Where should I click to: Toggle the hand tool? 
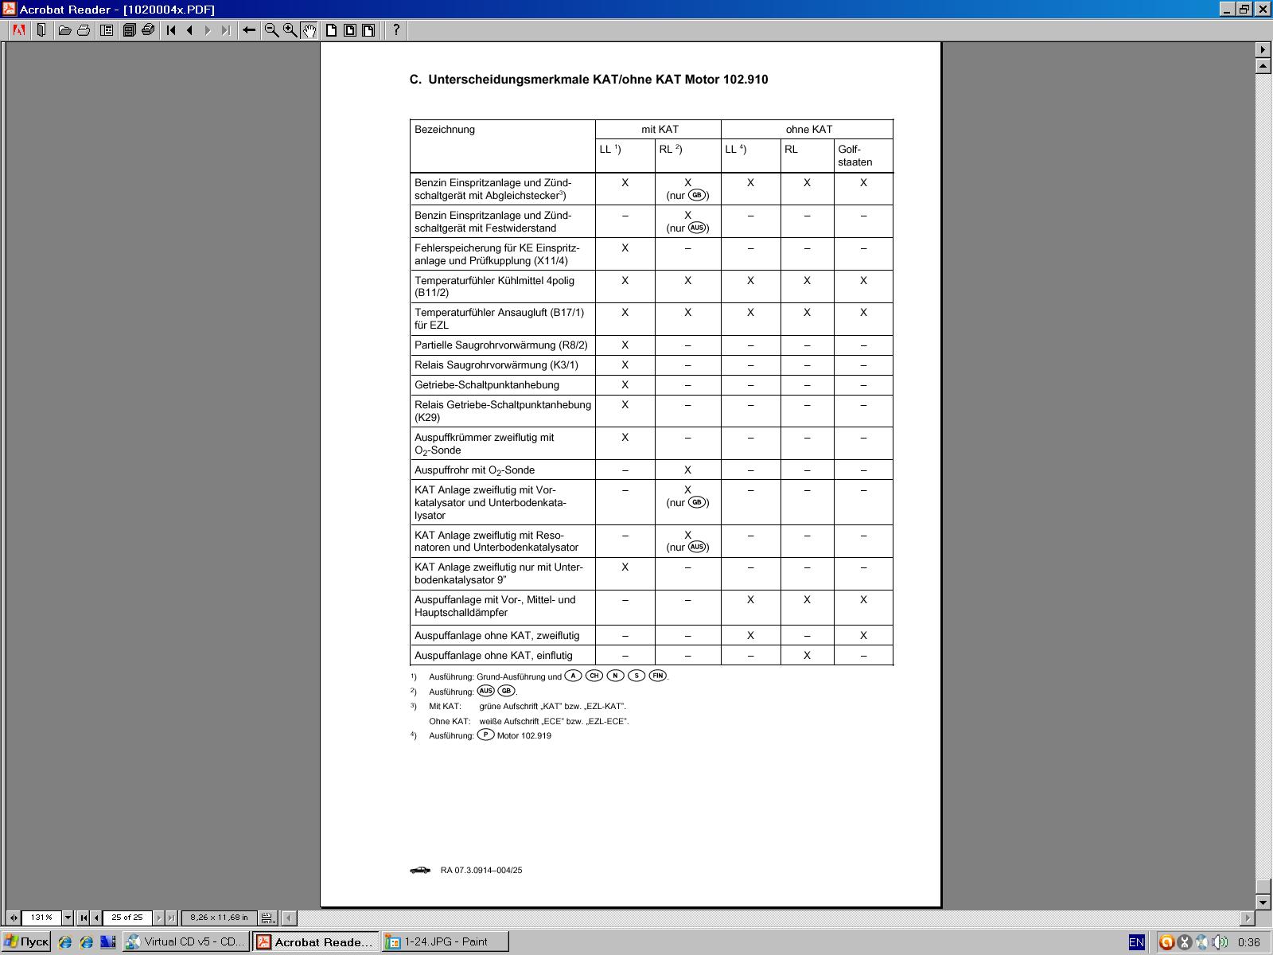point(309,30)
